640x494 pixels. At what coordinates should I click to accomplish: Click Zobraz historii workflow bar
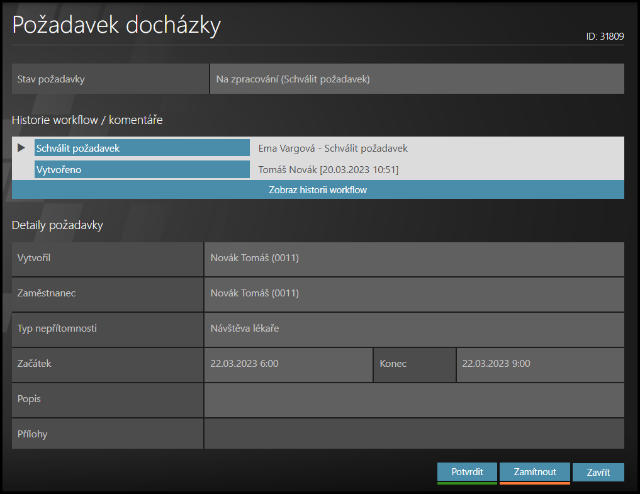(318, 189)
